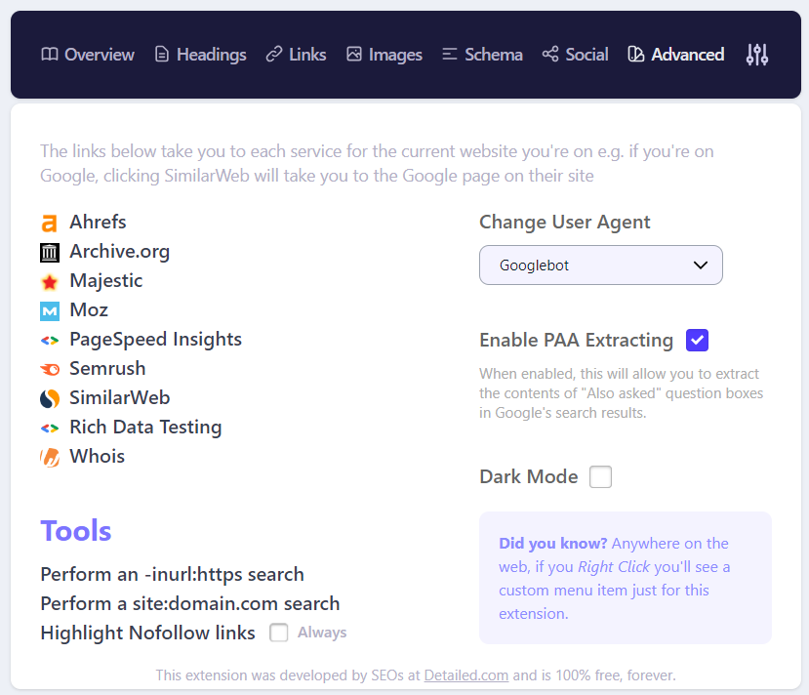
Task: Click the Majestic star icon
Action: (50, 282)
